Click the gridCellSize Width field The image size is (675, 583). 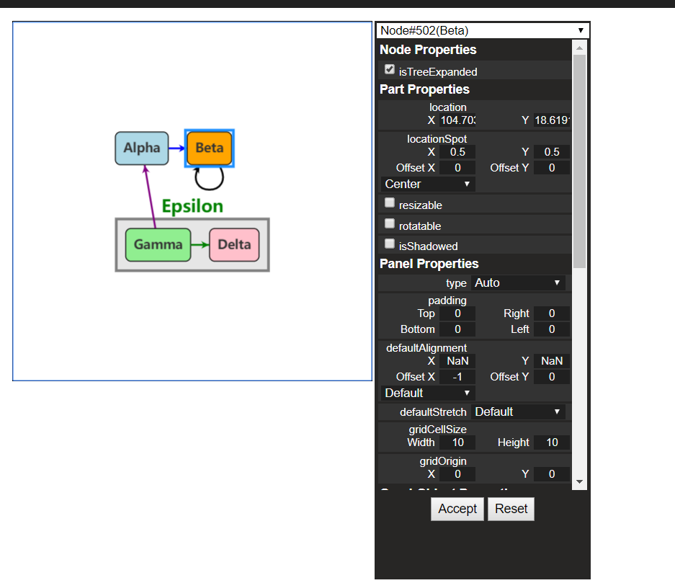(x=457, y=442)
